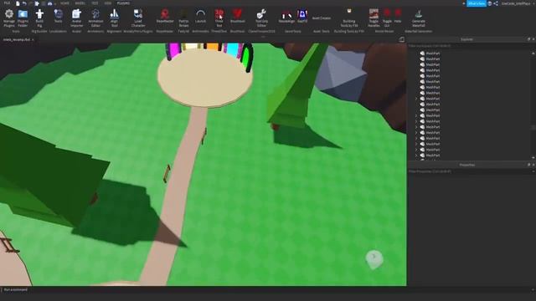The width and height of the screenshot is (536, 301).
Task: Activate the RopeMaster plugin
Action: point(165,17)
